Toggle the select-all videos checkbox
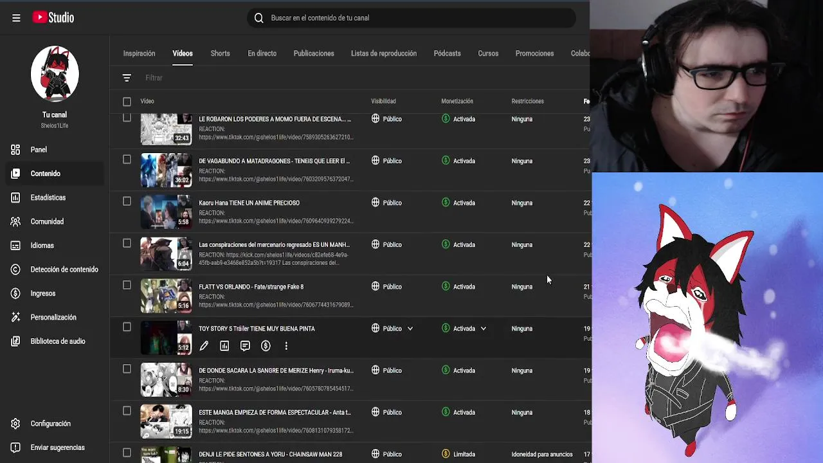The height and width of the screenshot is (463, 823). pos(127,102)
